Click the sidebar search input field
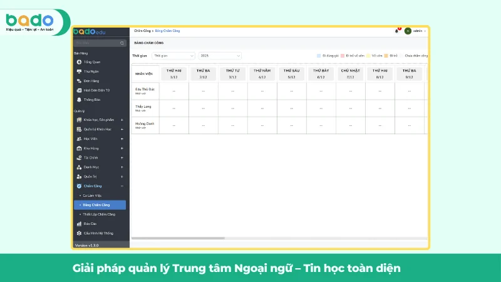This screenshot has width=501, height=282. tap(100, 43)
